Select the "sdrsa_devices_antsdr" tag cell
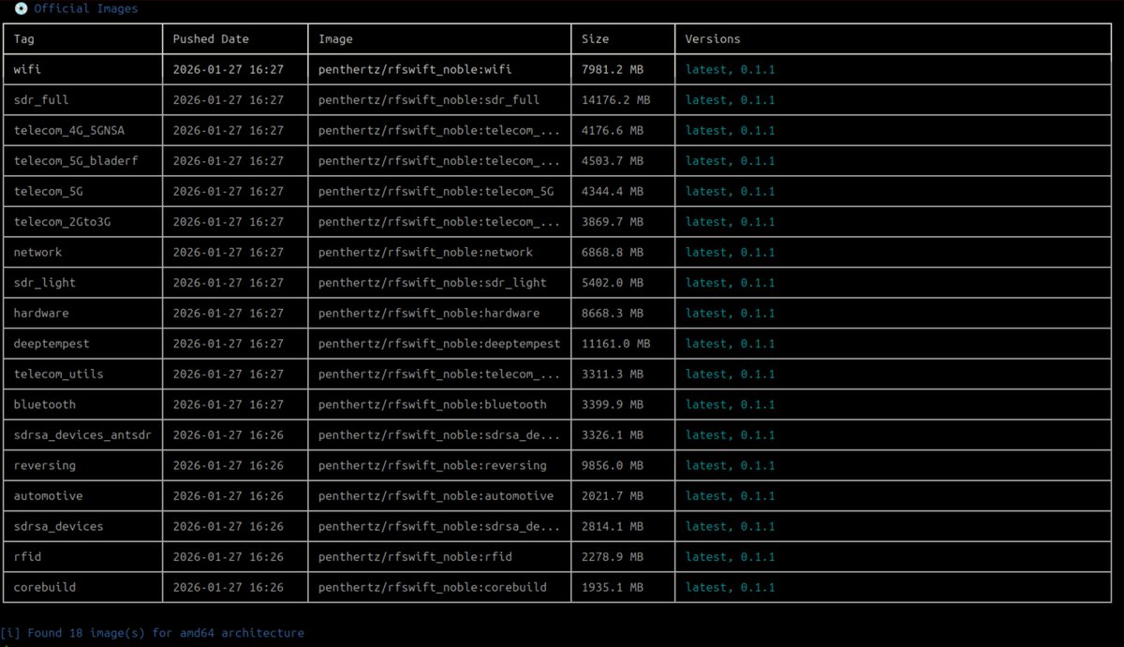 (82, 434)
